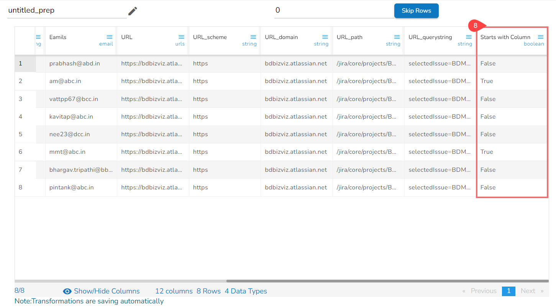Screen dimensions: 556x308
Task: Open the Starts with Column menu icon
Action: point(541,37)
